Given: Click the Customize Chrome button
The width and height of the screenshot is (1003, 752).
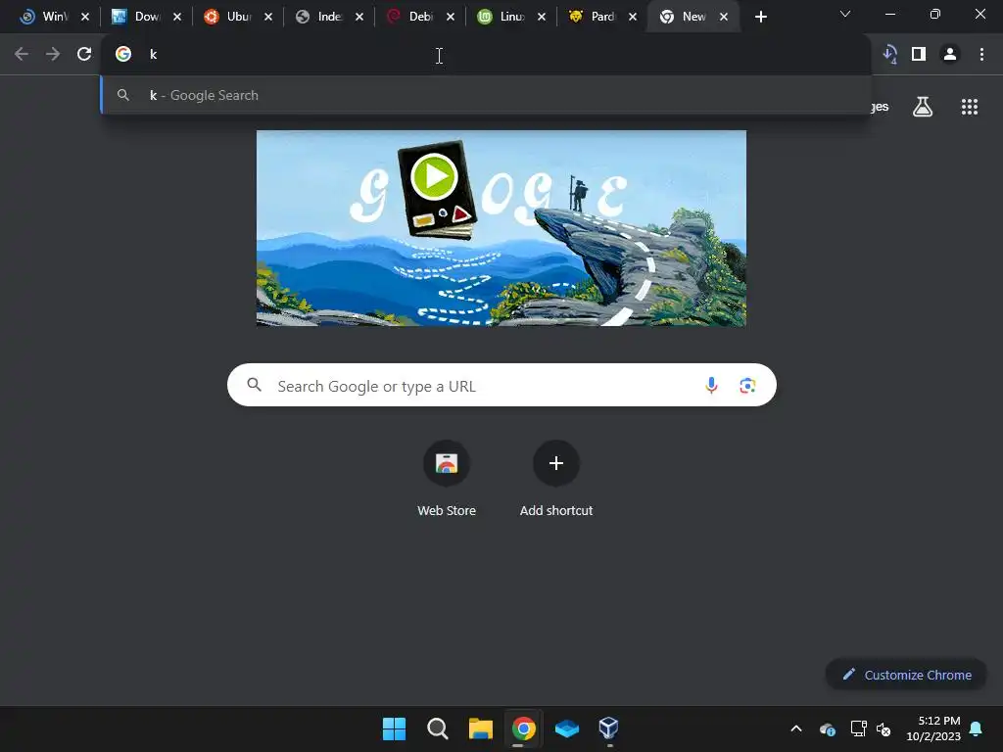Looking at the screenshot, I should (906, 675).
